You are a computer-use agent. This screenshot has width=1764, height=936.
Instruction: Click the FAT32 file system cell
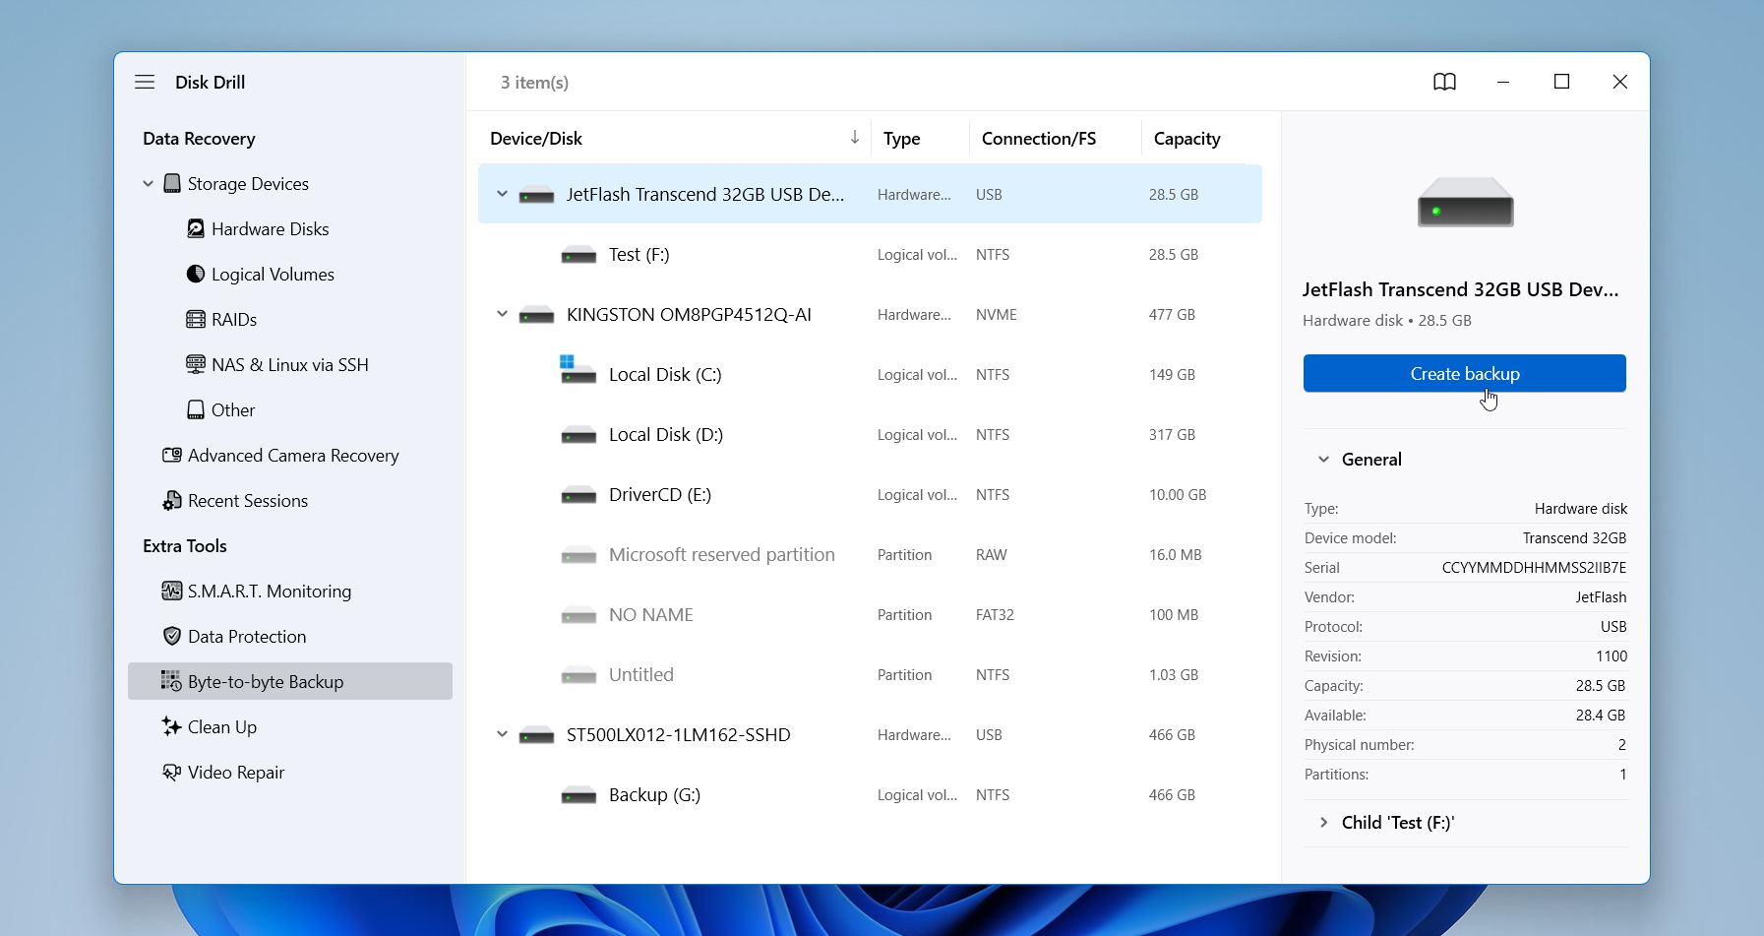coord(995,614)
